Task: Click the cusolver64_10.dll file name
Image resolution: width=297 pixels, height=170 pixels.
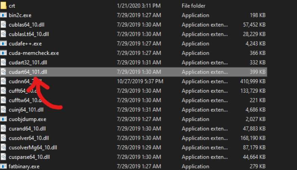Action: point(29,138)
